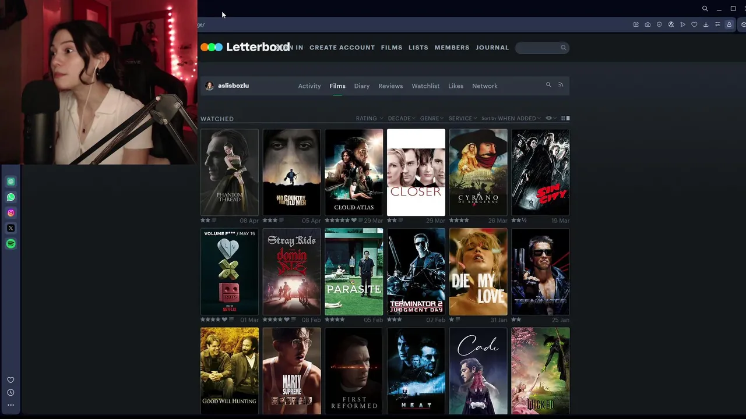This screenshot has width=746, height=419.
Task: Go to the Watchlist tab
Action: [425, 86]
